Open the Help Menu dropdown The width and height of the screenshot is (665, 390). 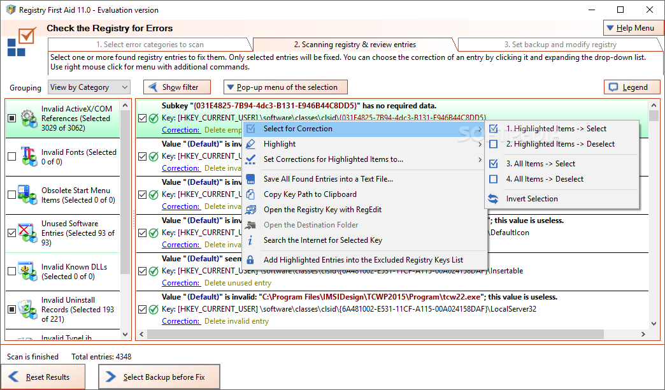(x=634, y=28)
